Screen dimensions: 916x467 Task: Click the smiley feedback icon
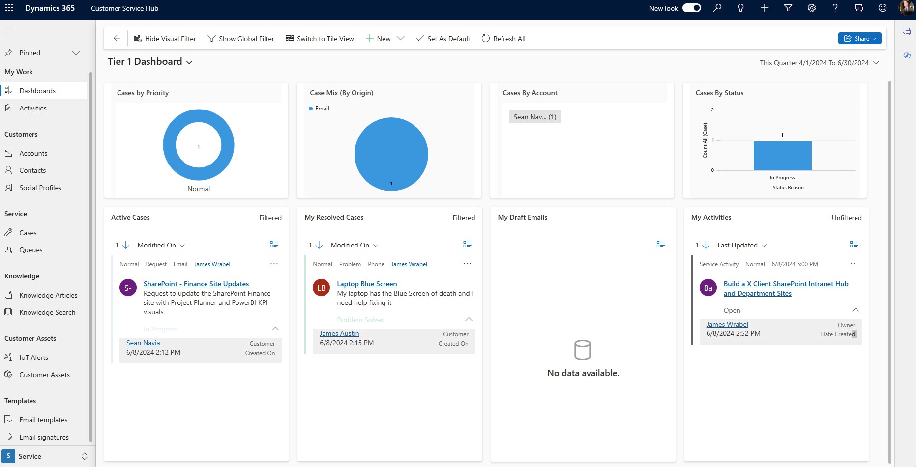(x=883, y=8)
